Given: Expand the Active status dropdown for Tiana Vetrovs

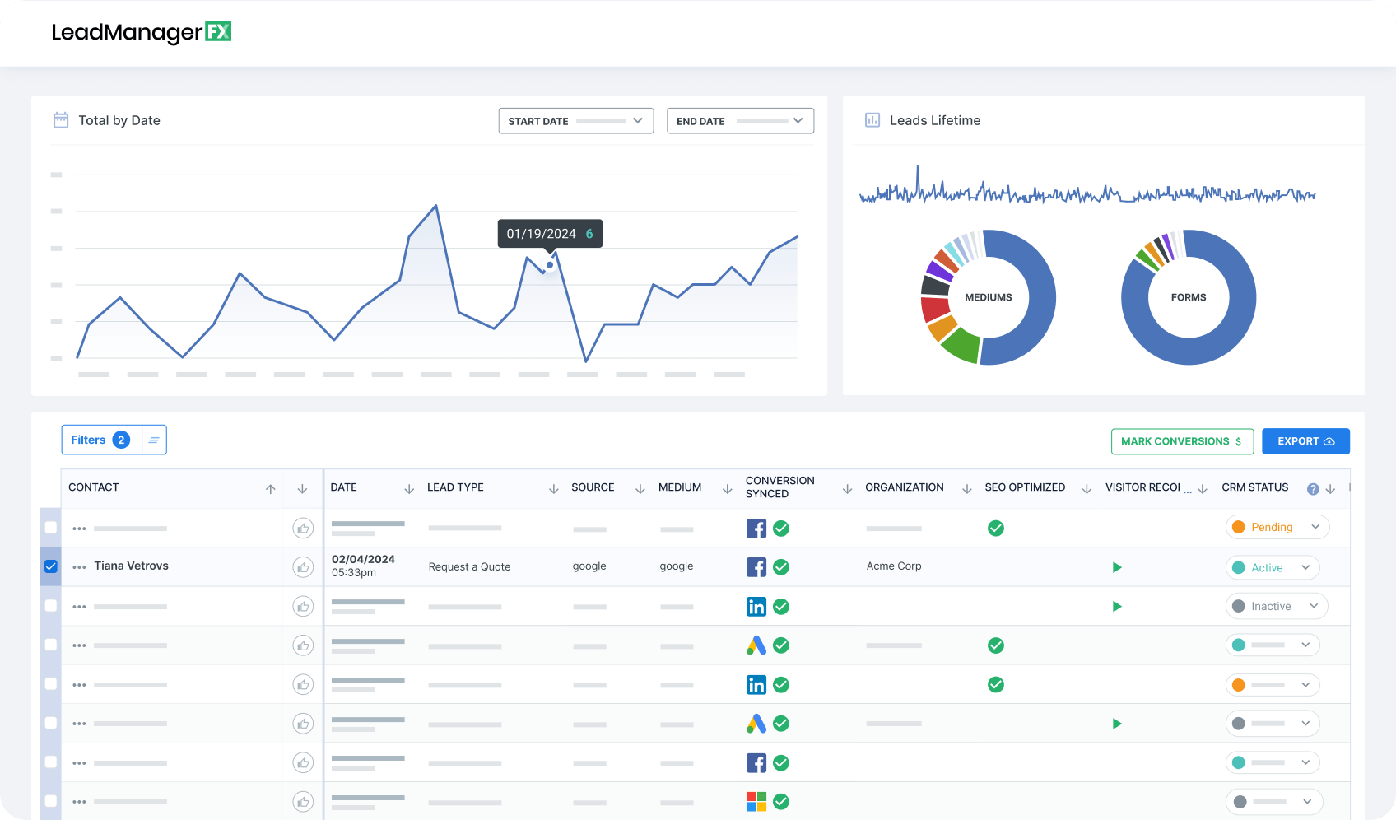Looking at the screenshot, I should click(x=1305, y=567).
